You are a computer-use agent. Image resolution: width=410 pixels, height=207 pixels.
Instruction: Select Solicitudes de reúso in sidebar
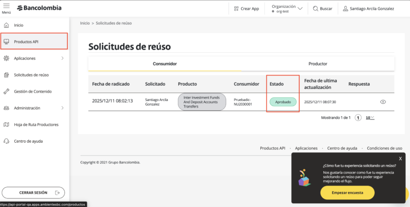click(x=31, y=75)
